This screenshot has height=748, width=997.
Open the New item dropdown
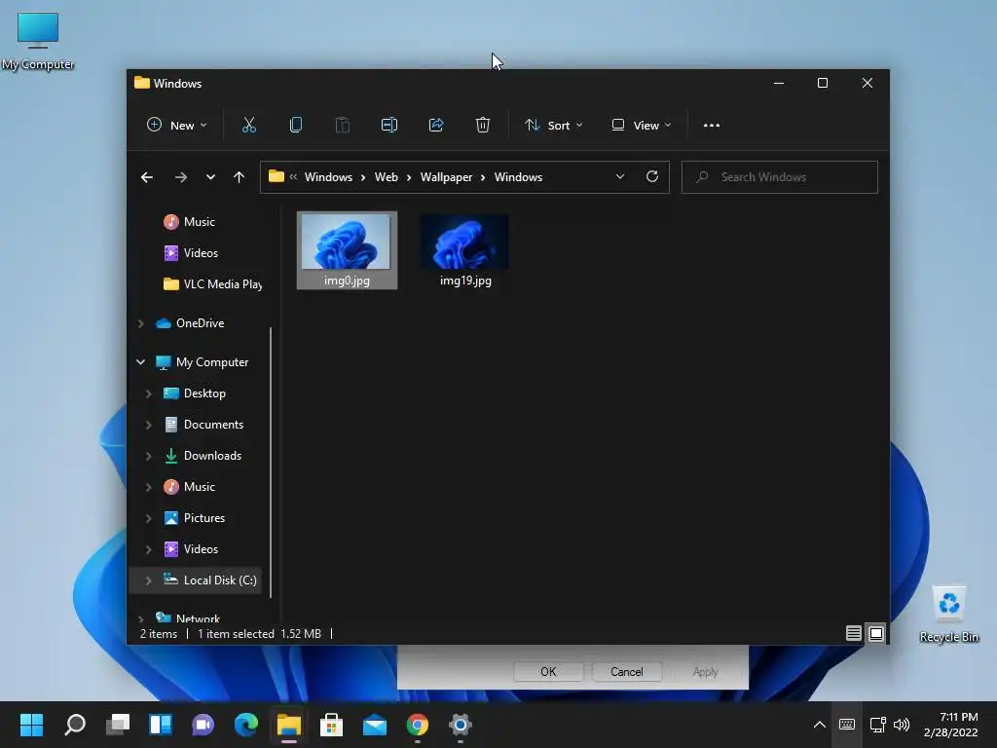(177, 126)
